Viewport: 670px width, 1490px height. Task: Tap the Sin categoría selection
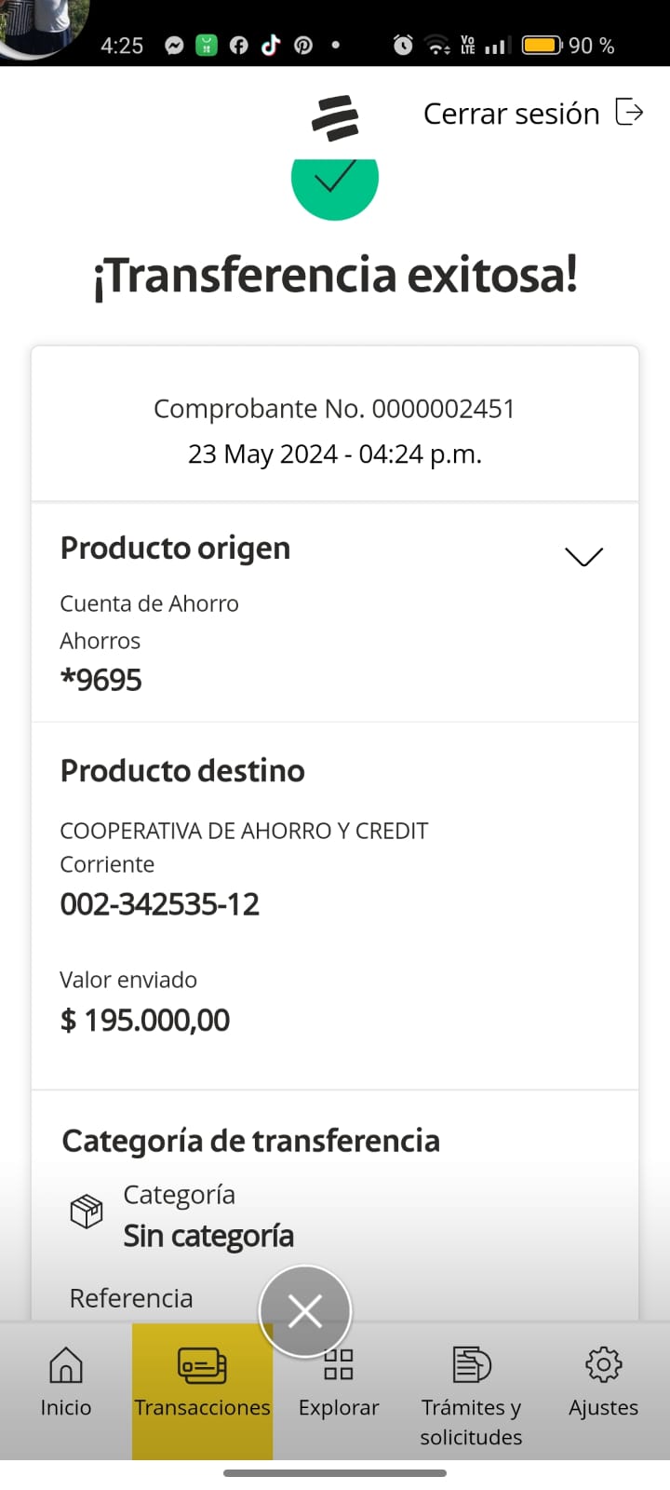pos(208,1236)
